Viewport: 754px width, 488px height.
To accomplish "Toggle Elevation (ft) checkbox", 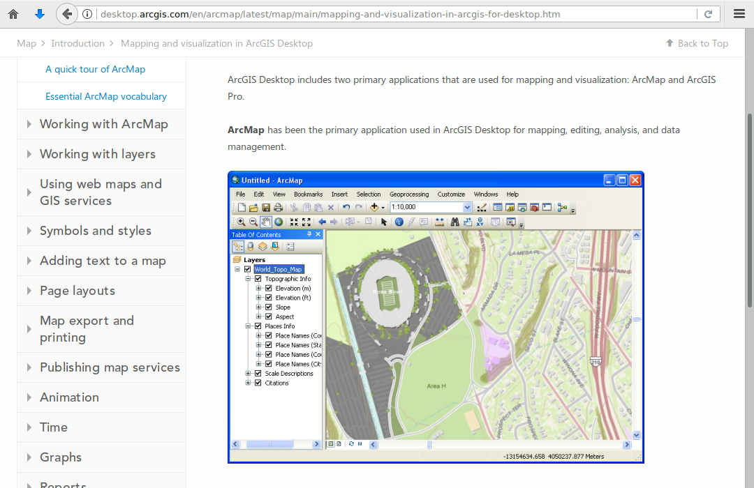I will point(269,298).
